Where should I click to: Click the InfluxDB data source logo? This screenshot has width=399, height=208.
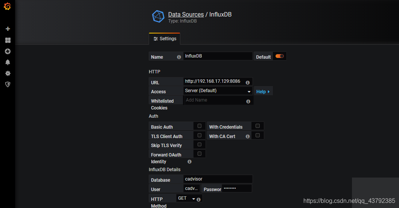[x=158, y=17]
